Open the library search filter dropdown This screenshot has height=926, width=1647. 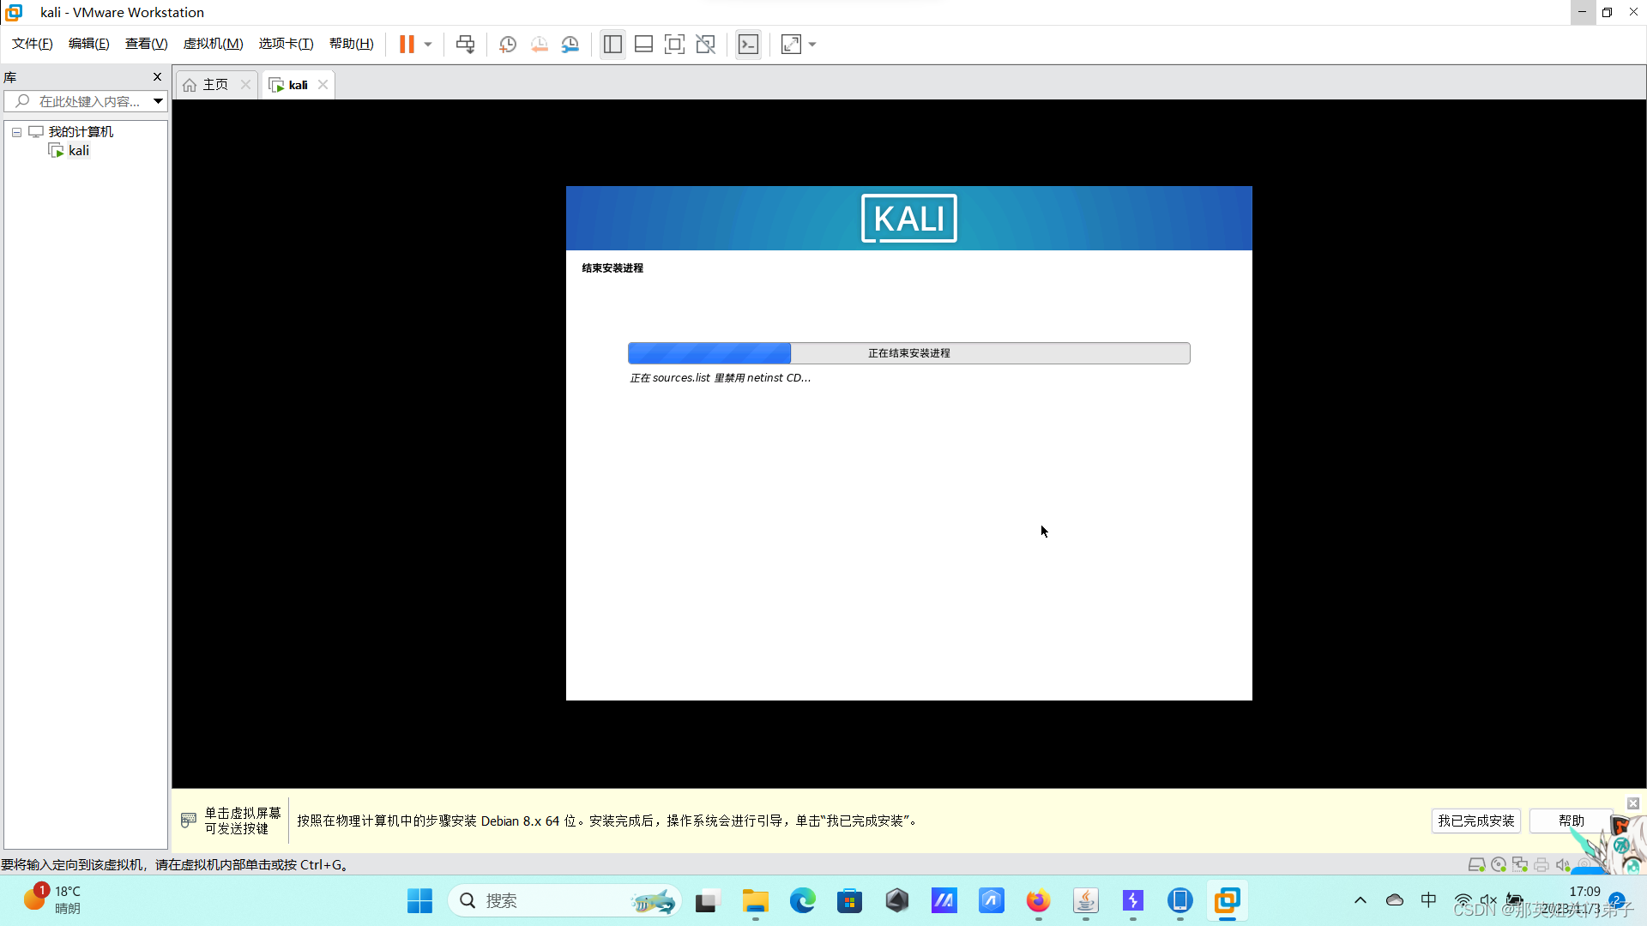159,101
